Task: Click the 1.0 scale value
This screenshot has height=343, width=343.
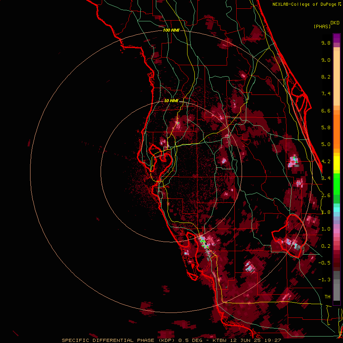Action: click(x=326, y=229)
